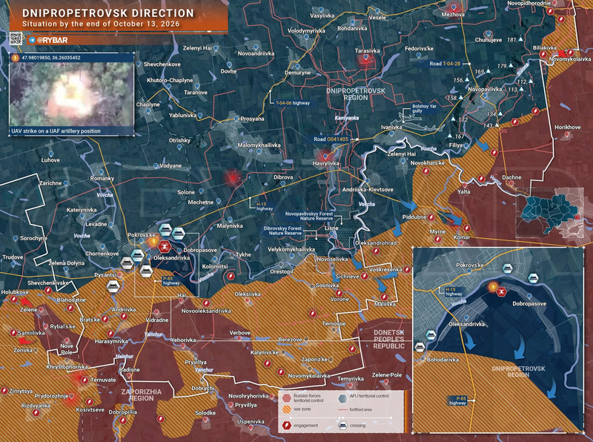Image resolution: width=593 pixels, height=442 pixels.
Task: Click the orange number 1 marker beside the coordinates
Action: (15, 58)
